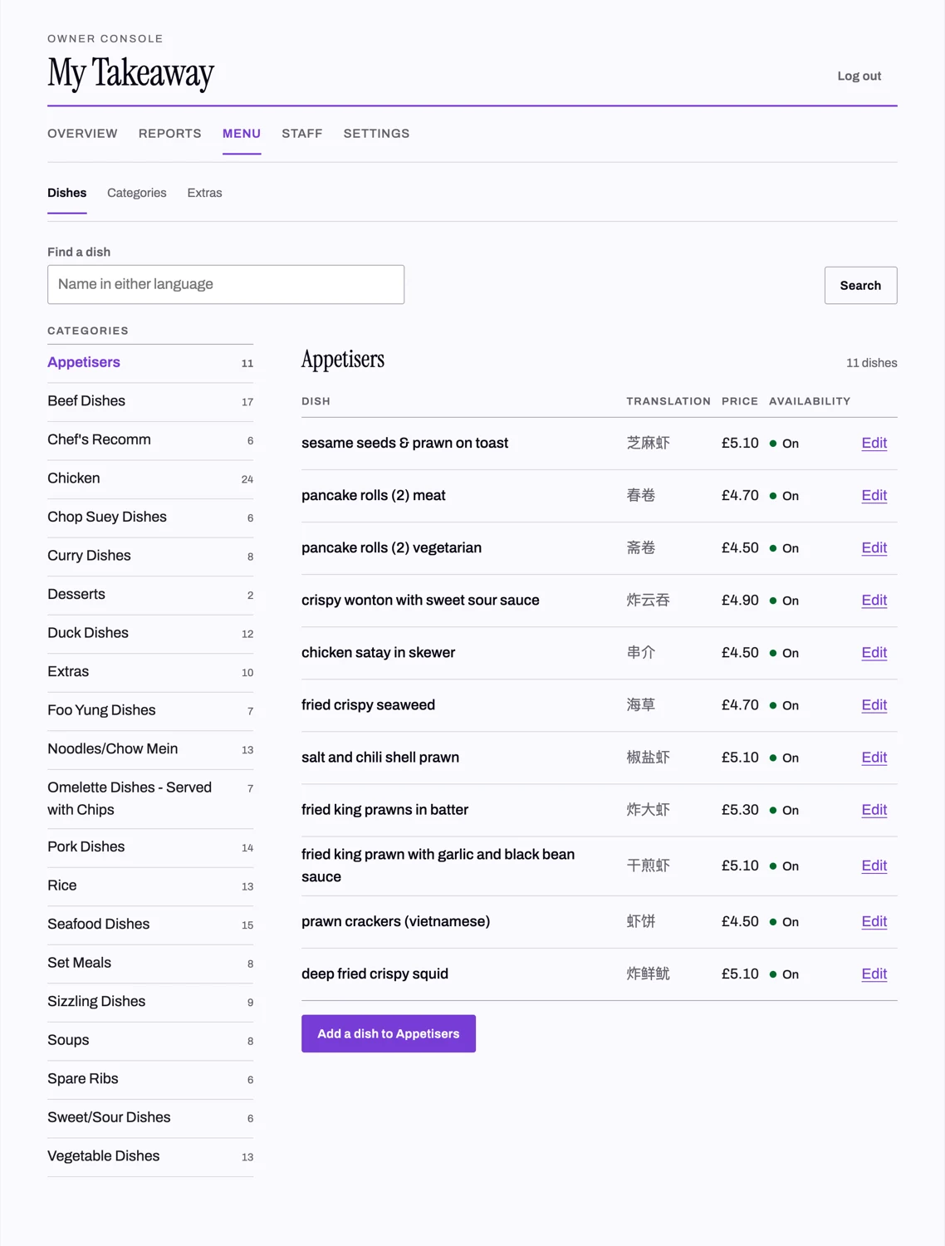This screenshot has width=945, height=1246.
Task: Show the Chicken category
Action: point(150,478)
